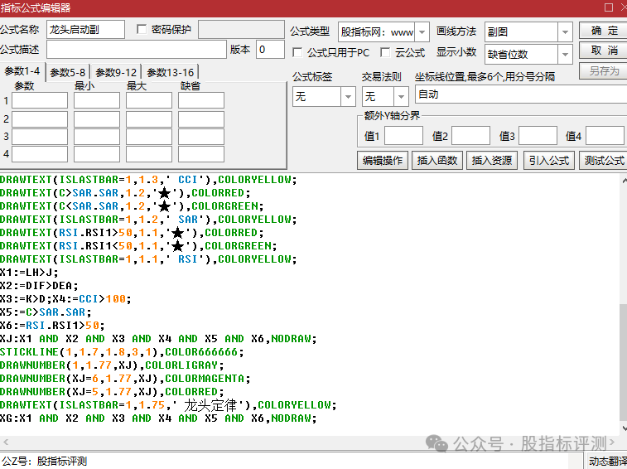This screenshot has height=469, width=627.
Task: Click the 值1 input field
Action: pos(403,136)
